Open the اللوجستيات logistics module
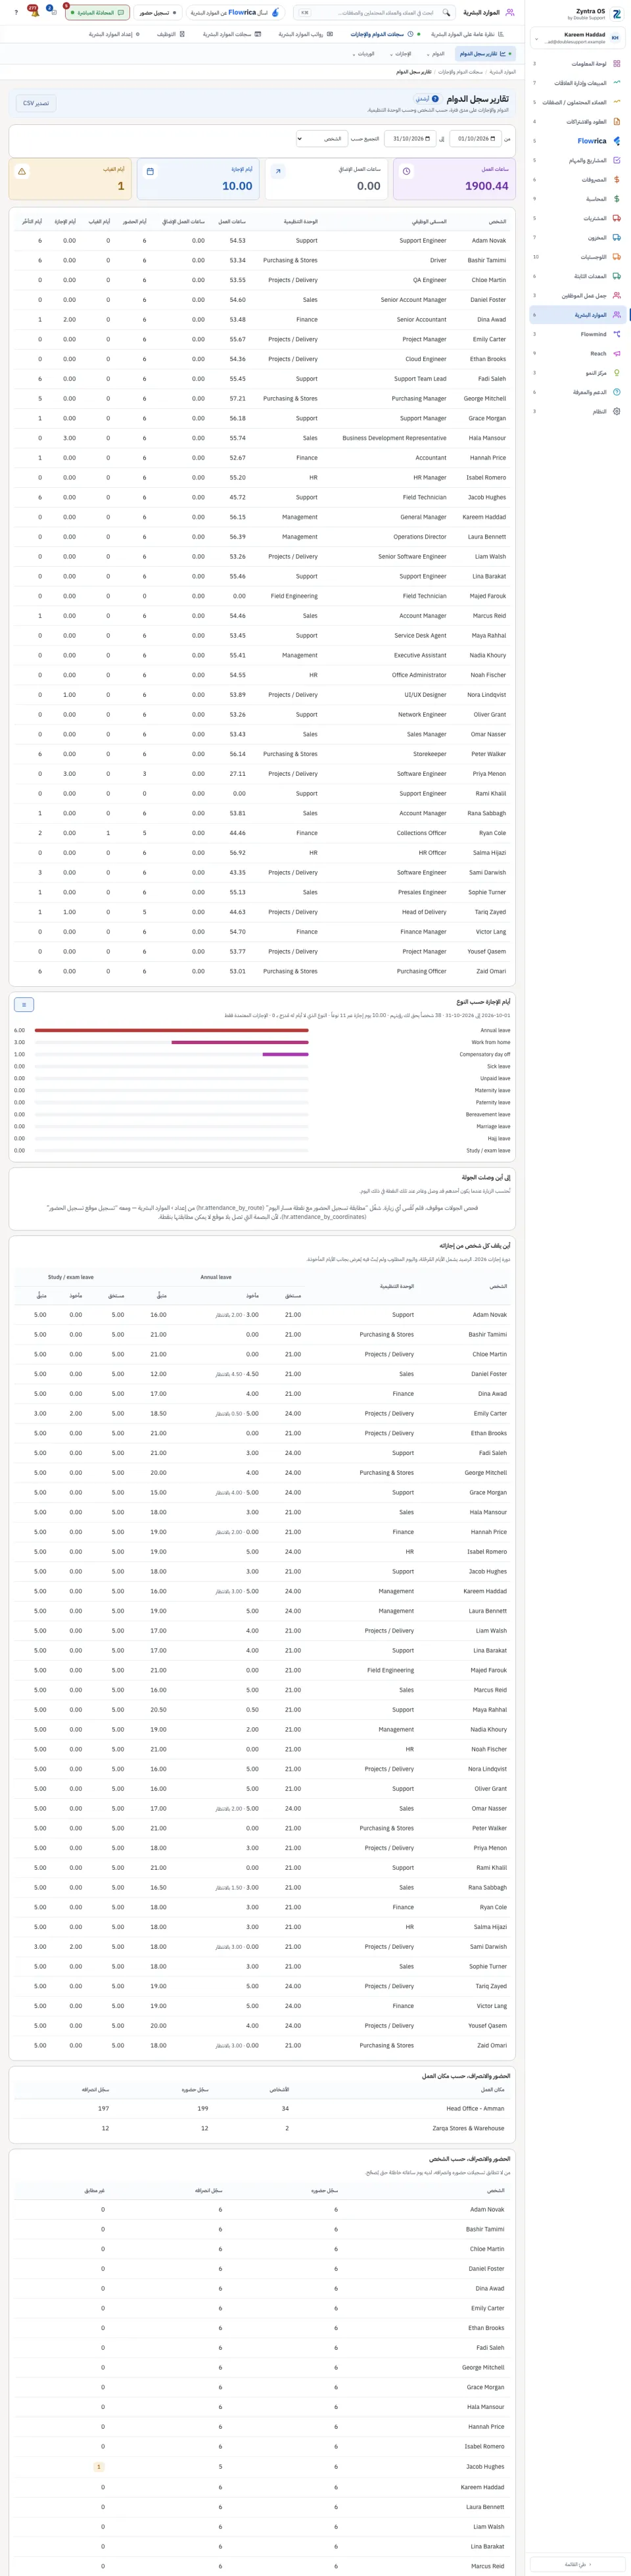This screenshot has height=2576, width=631. (x=577, y=257)
